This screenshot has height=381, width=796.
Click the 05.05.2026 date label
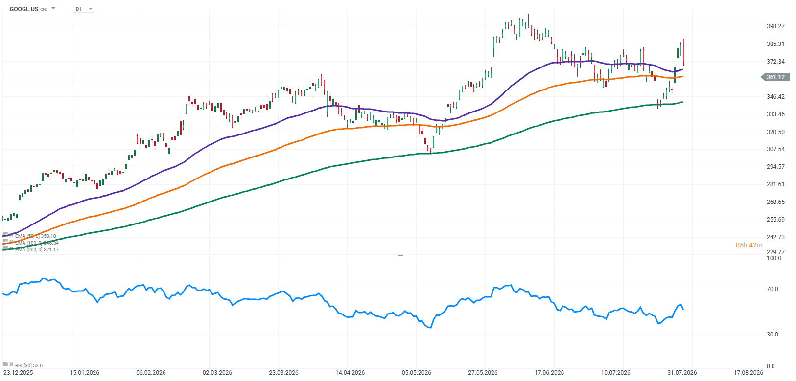click(x=417, y=373)
